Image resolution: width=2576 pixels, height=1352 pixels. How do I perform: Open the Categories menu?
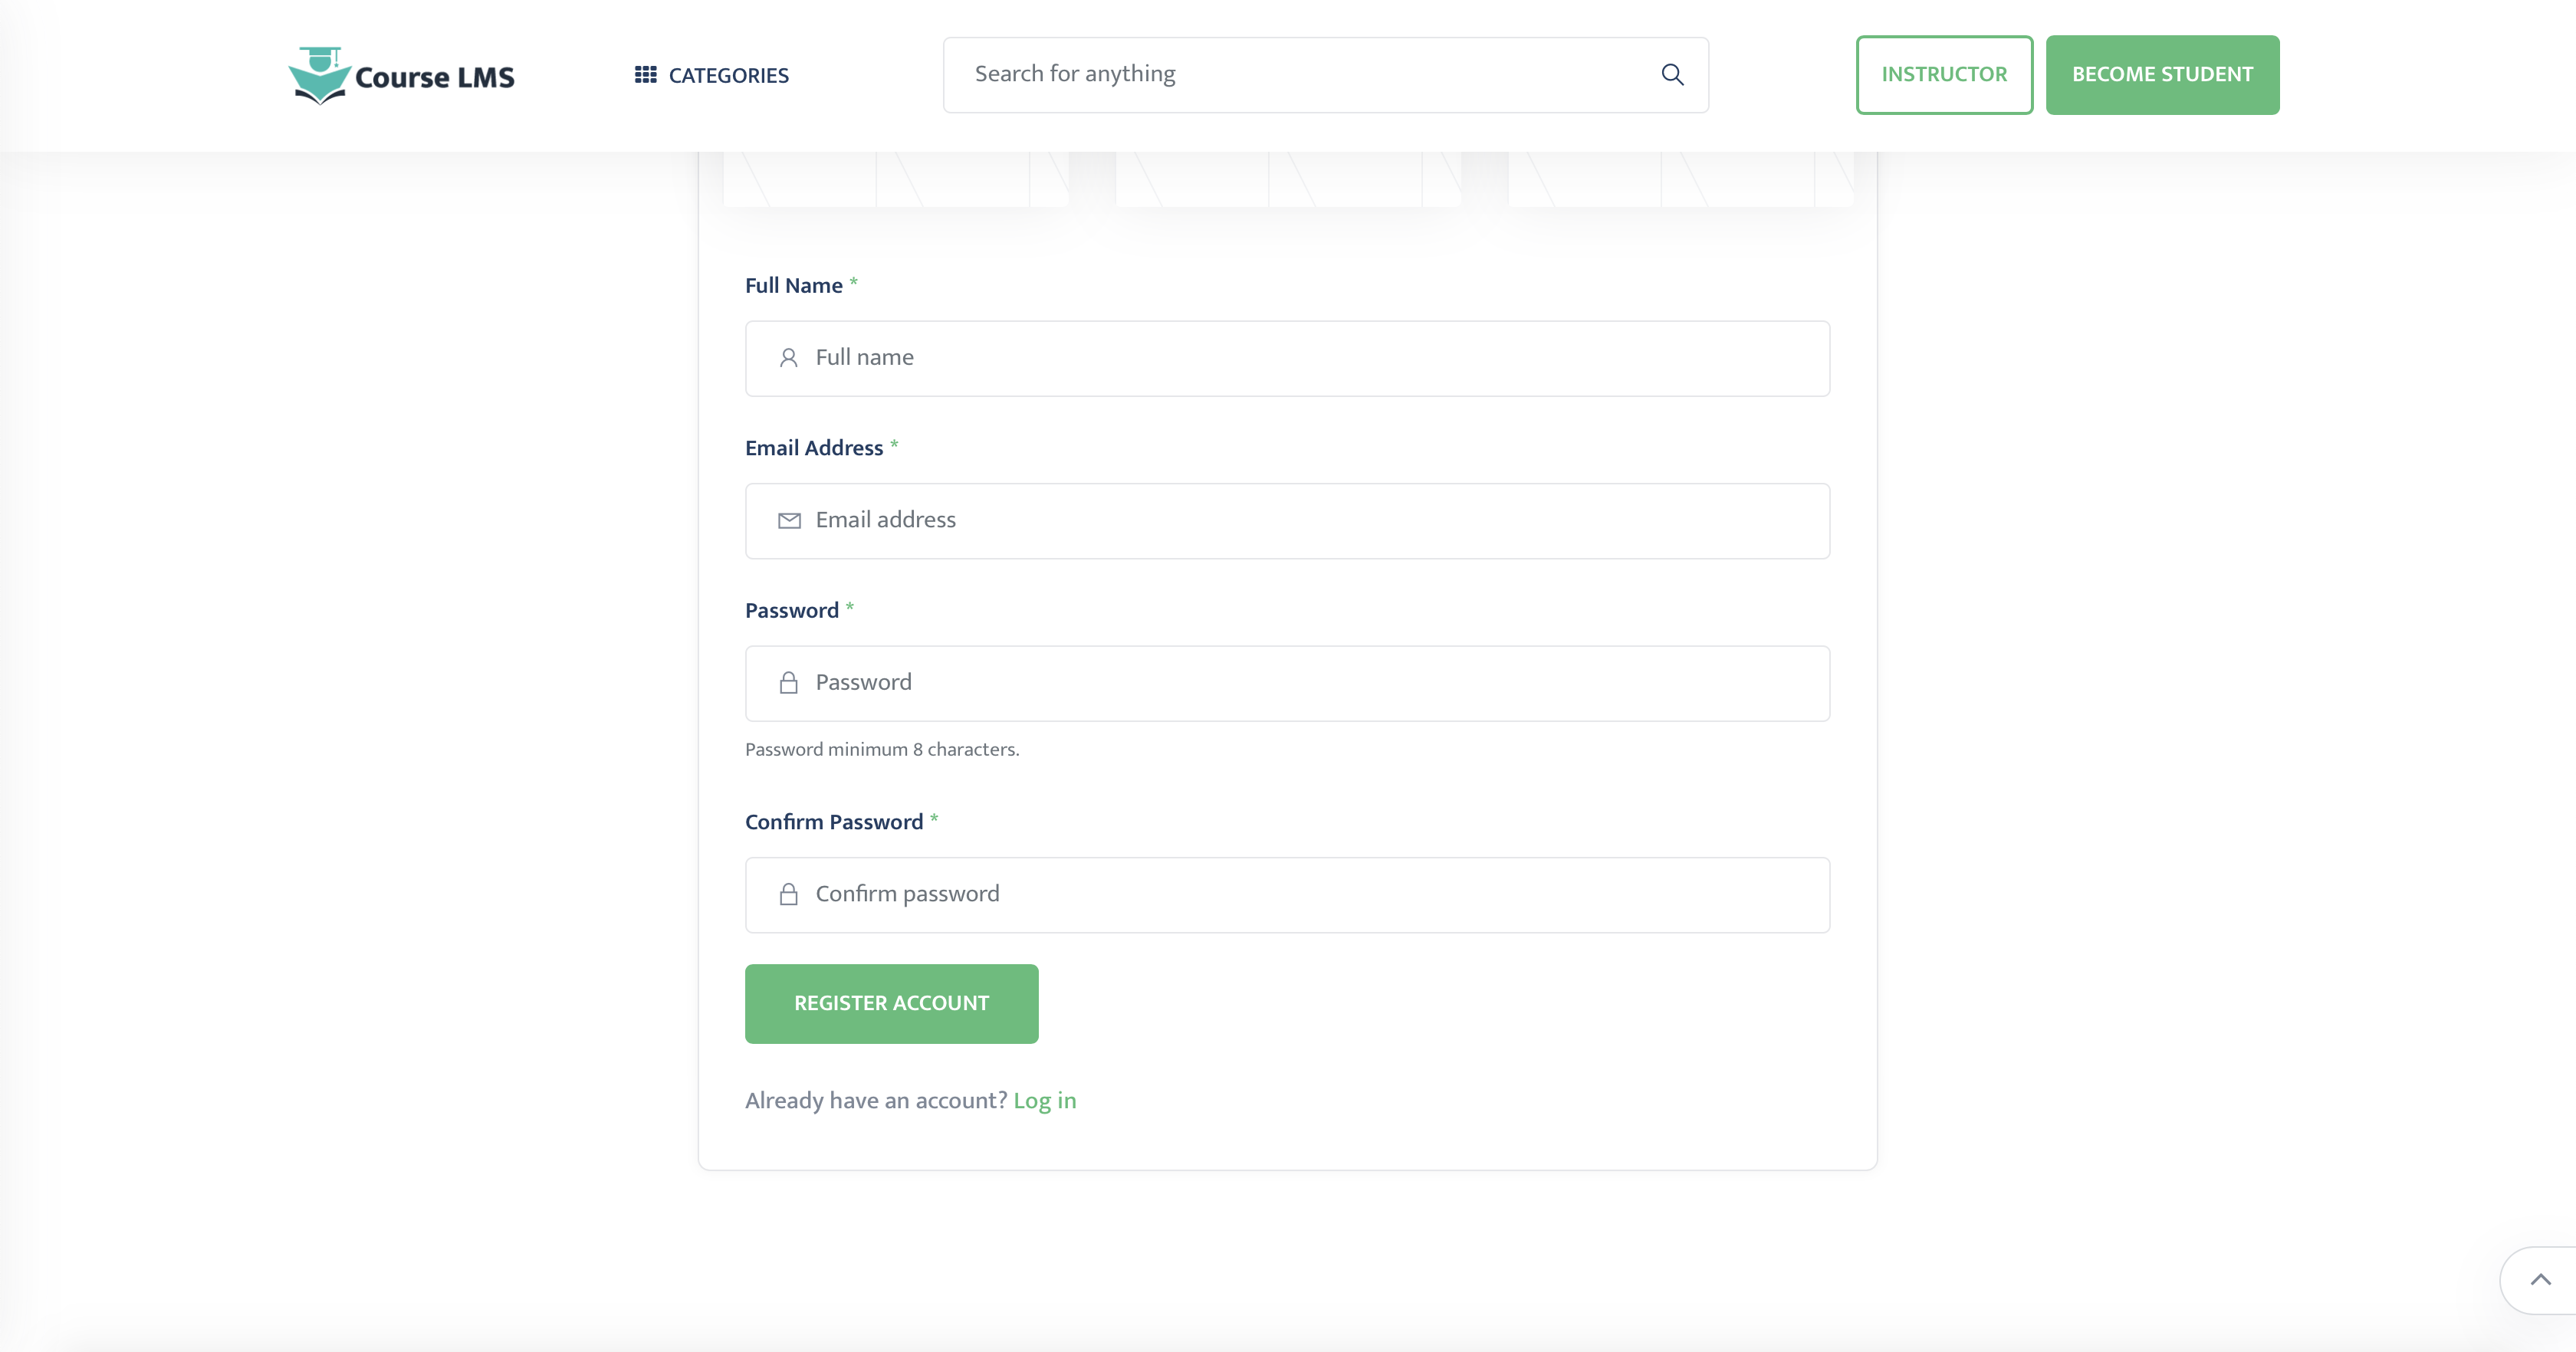pos(727,76)
